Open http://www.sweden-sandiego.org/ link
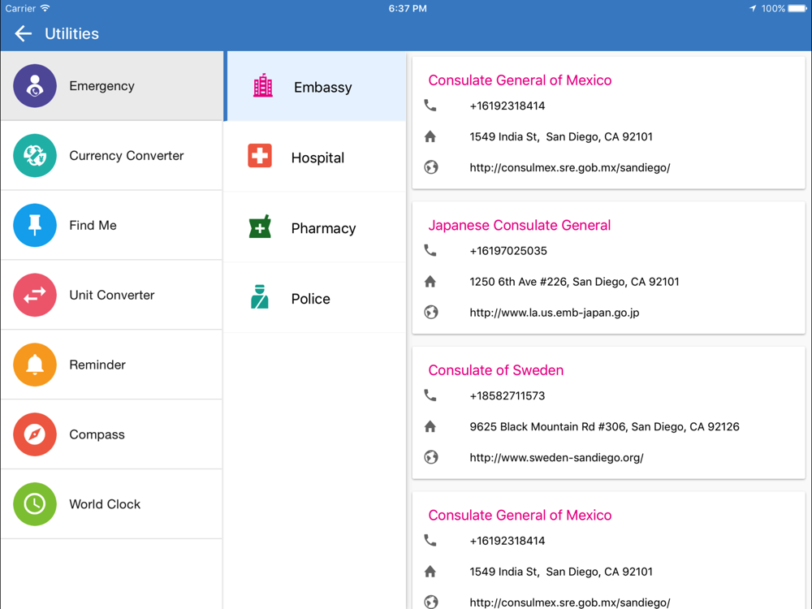Viewport: 812px width, 609px height. [556, 458]
